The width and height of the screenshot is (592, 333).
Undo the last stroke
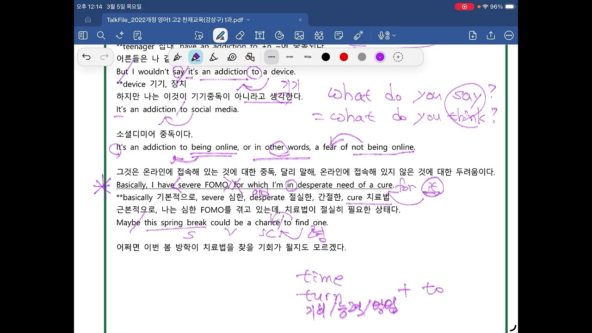coord(86,57)
